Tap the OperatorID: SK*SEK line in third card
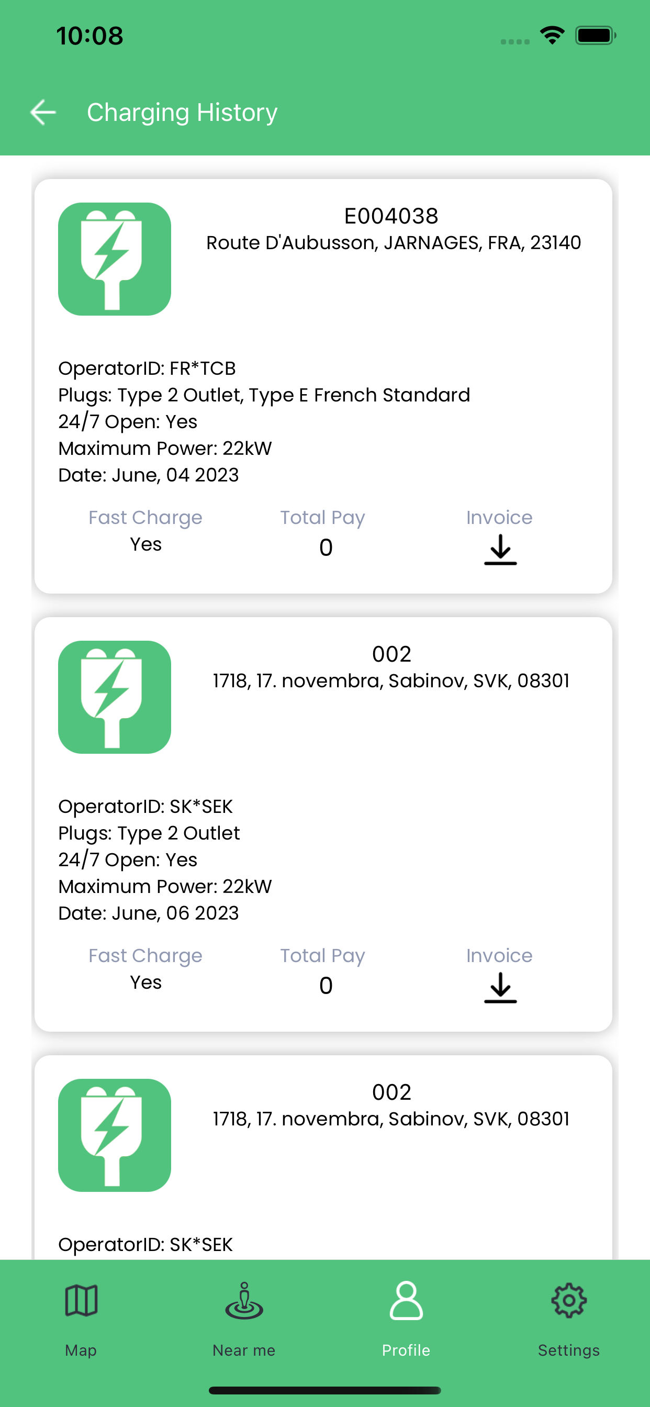 [x=145, y=1245]
